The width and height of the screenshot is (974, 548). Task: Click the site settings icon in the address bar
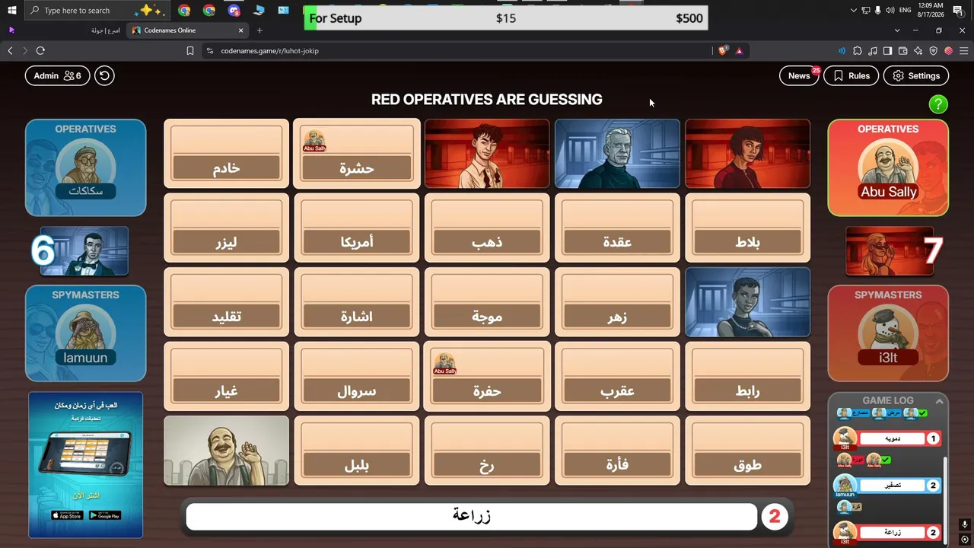pyautogui.click(x=209, y=51)
